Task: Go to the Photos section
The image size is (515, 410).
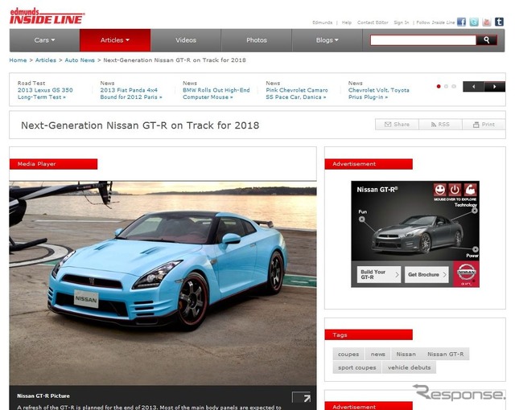Action: 257,40
